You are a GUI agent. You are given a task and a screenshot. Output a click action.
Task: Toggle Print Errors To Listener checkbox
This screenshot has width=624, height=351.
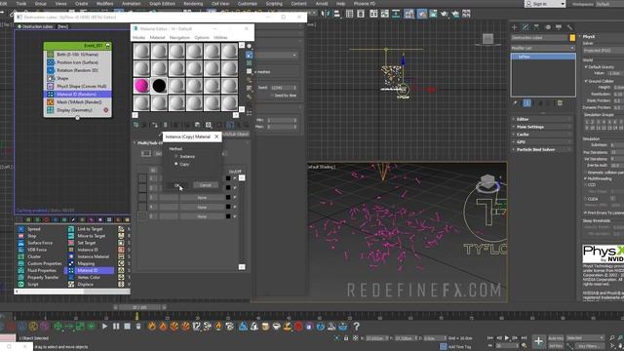pos(586,213)
